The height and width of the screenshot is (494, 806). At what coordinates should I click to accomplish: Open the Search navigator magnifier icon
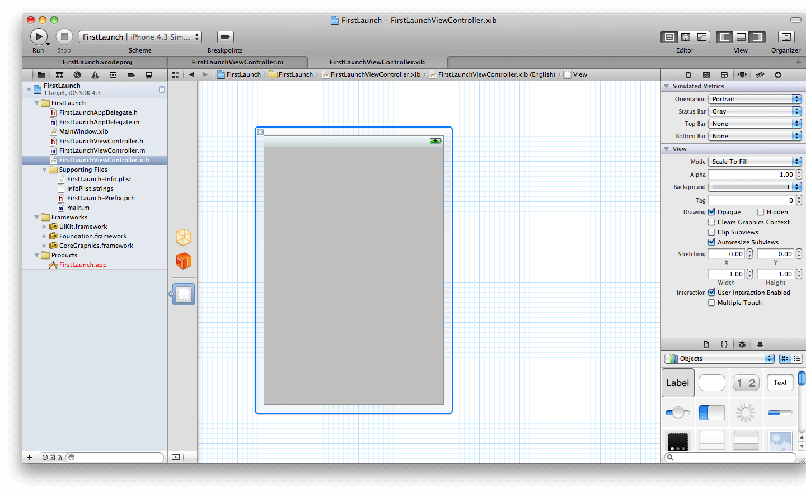(x=77, y=74)
